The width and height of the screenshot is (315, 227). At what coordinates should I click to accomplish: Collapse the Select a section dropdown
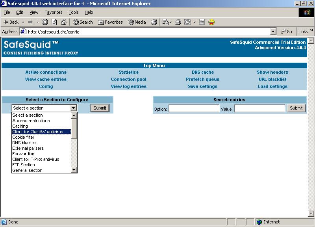click(x=74, y=108)
